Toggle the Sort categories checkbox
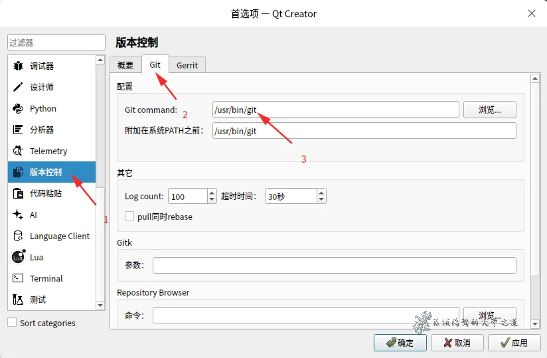 coord(12,323)
